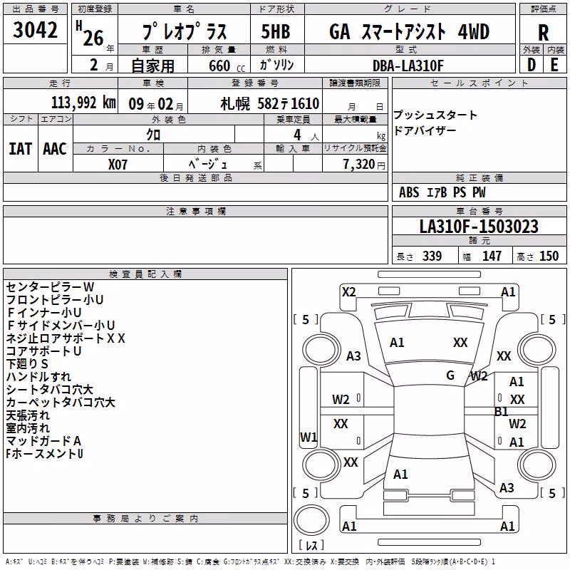This screenshot has width=570, height=570.
Task: Click interior grade E
Action: point(554,65)
